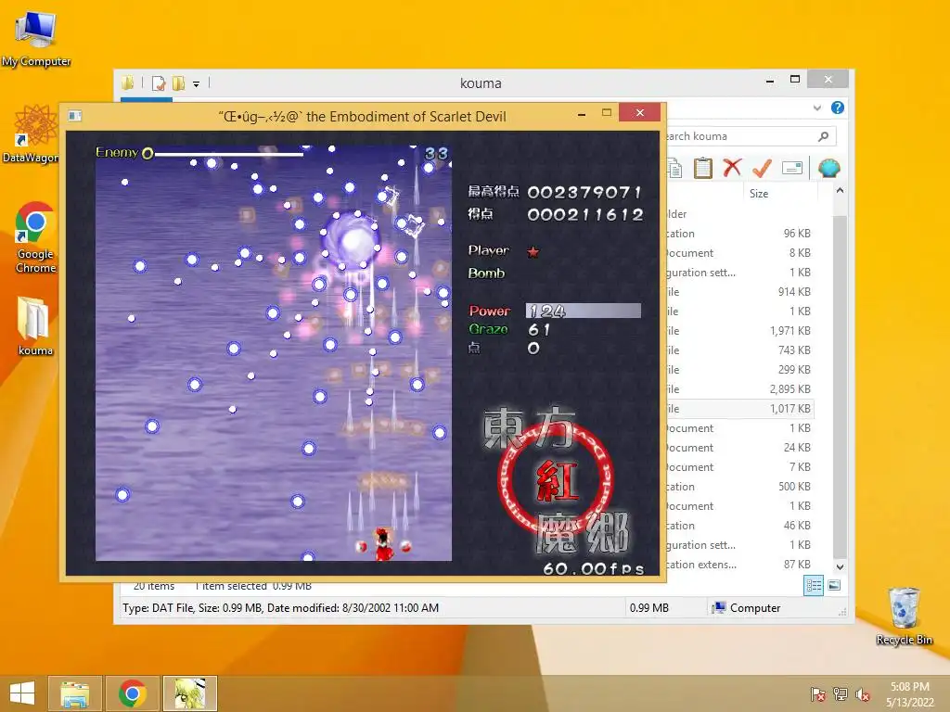
Task: Click the orange checkmark Properties toolbar icon
Action: 762,168
